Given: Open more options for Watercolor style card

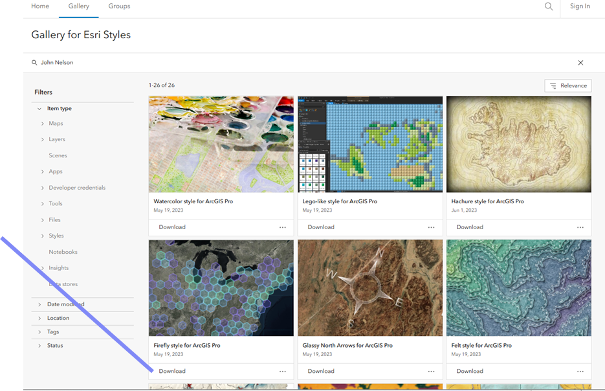Looking at the screenshot, I should point(283,227).
